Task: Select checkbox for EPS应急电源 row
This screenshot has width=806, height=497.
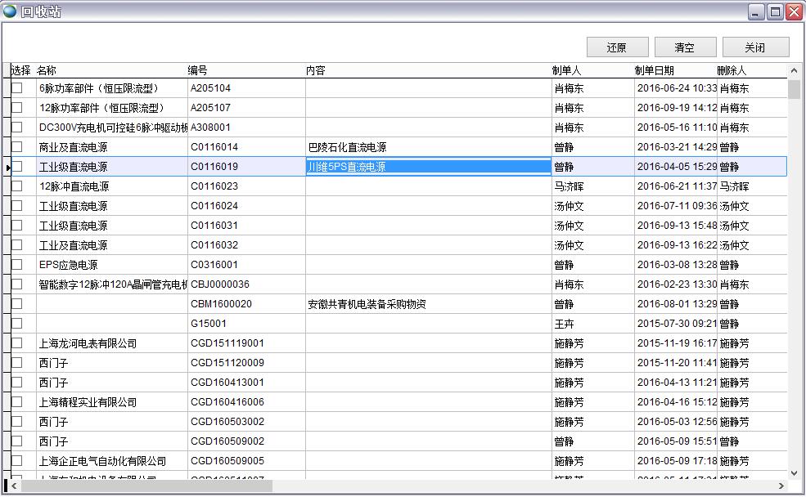Action: pos(17,265)
